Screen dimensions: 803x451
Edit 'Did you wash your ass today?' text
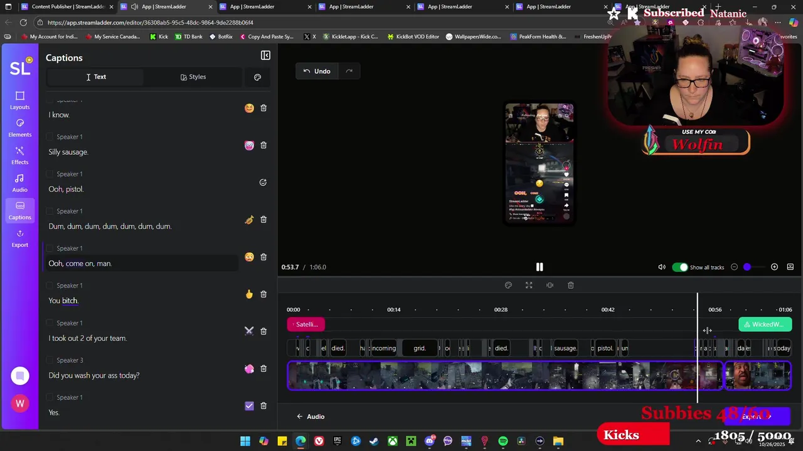click(x=94, y=375)
